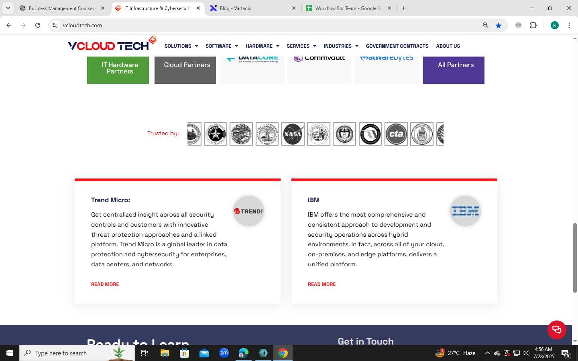The width and height of the screenshot is (578, 361).
Task: Open About Us page
Action: (448, 46)
